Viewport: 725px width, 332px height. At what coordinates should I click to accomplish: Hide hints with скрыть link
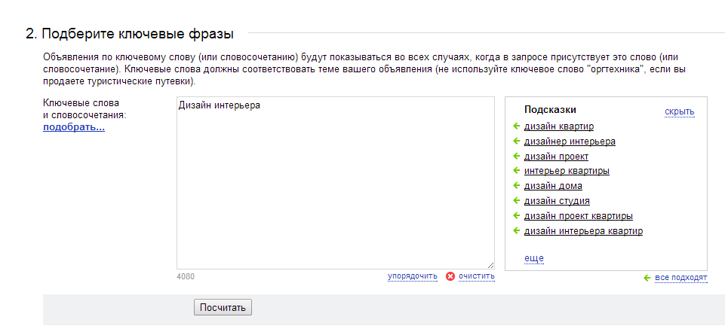[680, 111]
